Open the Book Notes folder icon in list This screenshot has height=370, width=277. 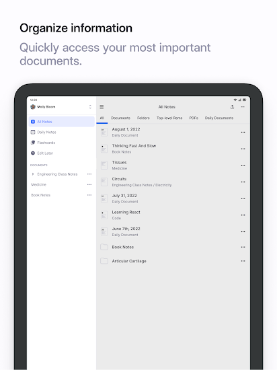[x=104, y=247]
